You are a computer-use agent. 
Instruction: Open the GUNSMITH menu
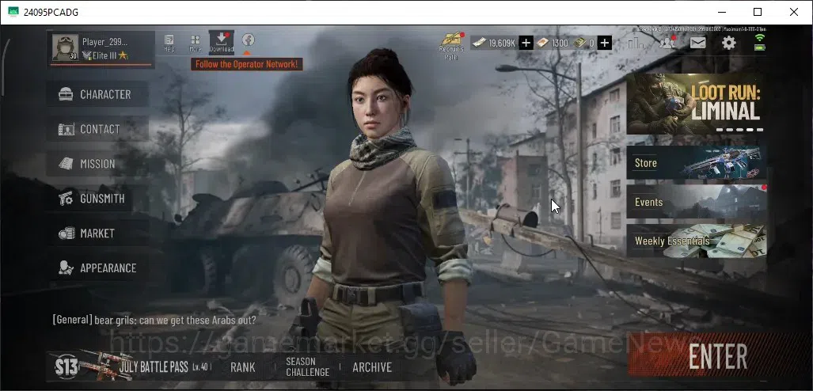pos(97,199)
